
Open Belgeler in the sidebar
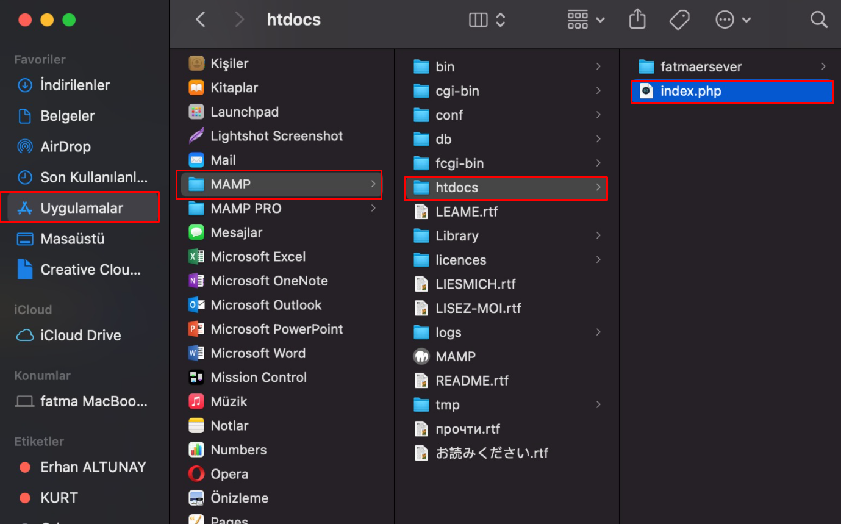[x=84, y=115]
